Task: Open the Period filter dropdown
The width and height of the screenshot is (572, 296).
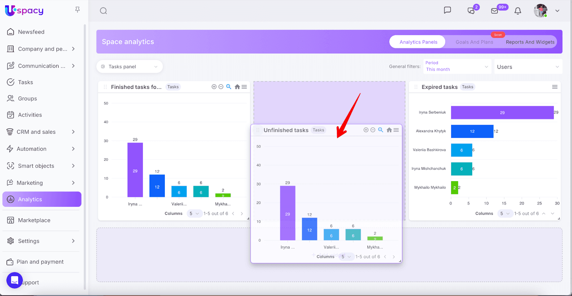Action: pyautogui.click(x=457, y=66)
